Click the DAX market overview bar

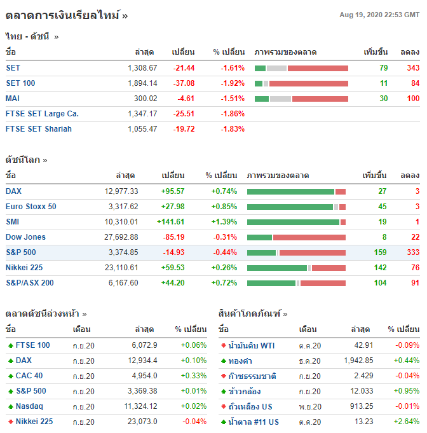point(297,191)
